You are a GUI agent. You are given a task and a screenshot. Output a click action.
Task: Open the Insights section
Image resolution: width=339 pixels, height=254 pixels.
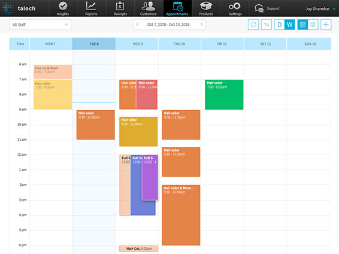tap(63, 8)
